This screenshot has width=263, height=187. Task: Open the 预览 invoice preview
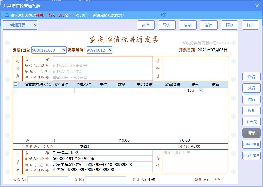pyautogui.click(x=229, y=25)
